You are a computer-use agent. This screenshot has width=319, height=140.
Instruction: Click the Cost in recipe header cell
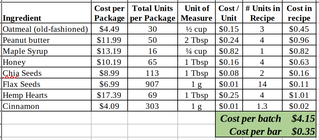click(x=299, y=13)
